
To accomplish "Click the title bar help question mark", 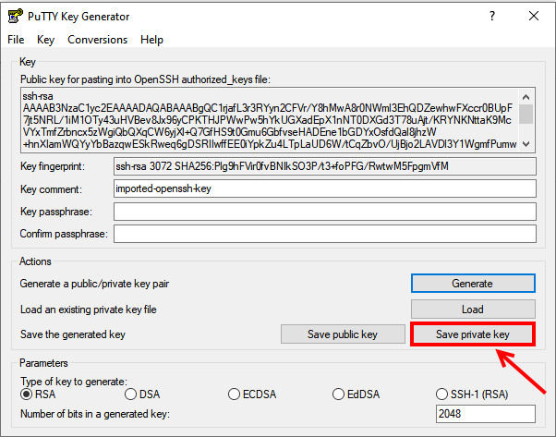I will 490,17.
